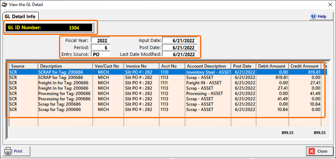Select the Processing - ASSET row
This screenshot has height=159, width=336.
coord(207,94)
